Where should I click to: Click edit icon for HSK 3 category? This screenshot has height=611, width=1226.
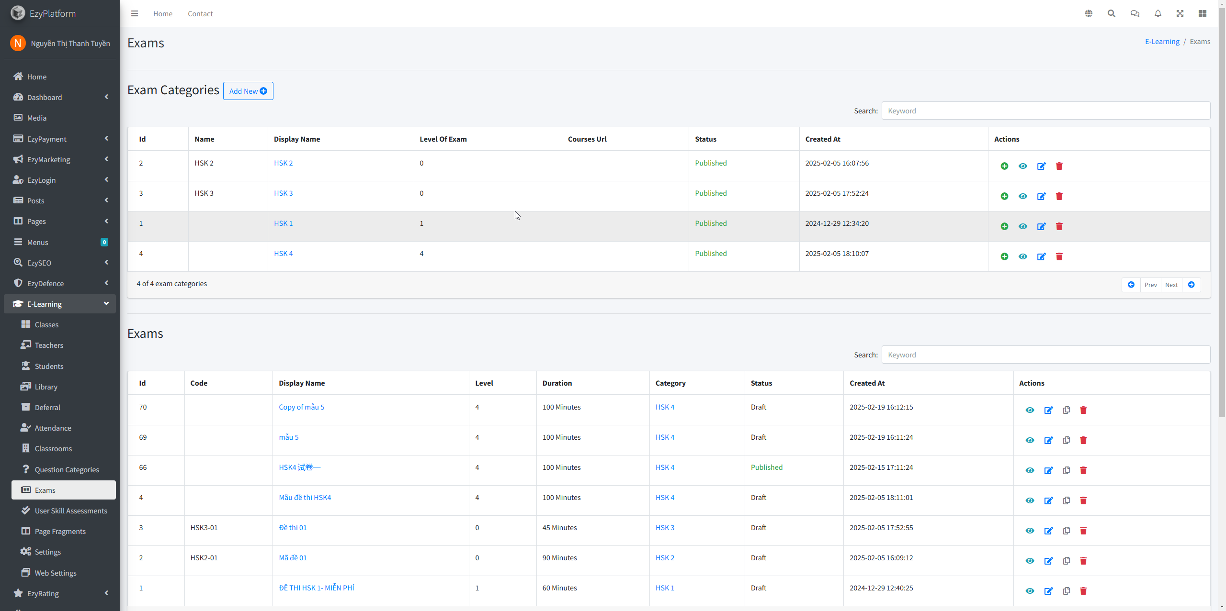(1041, 196)
